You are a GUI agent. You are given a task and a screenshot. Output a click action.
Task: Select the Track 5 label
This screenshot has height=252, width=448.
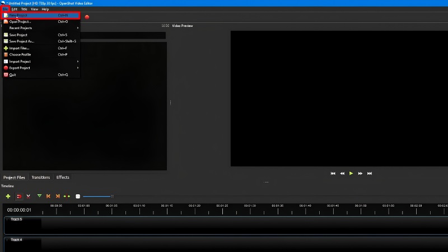click(16, 219)
